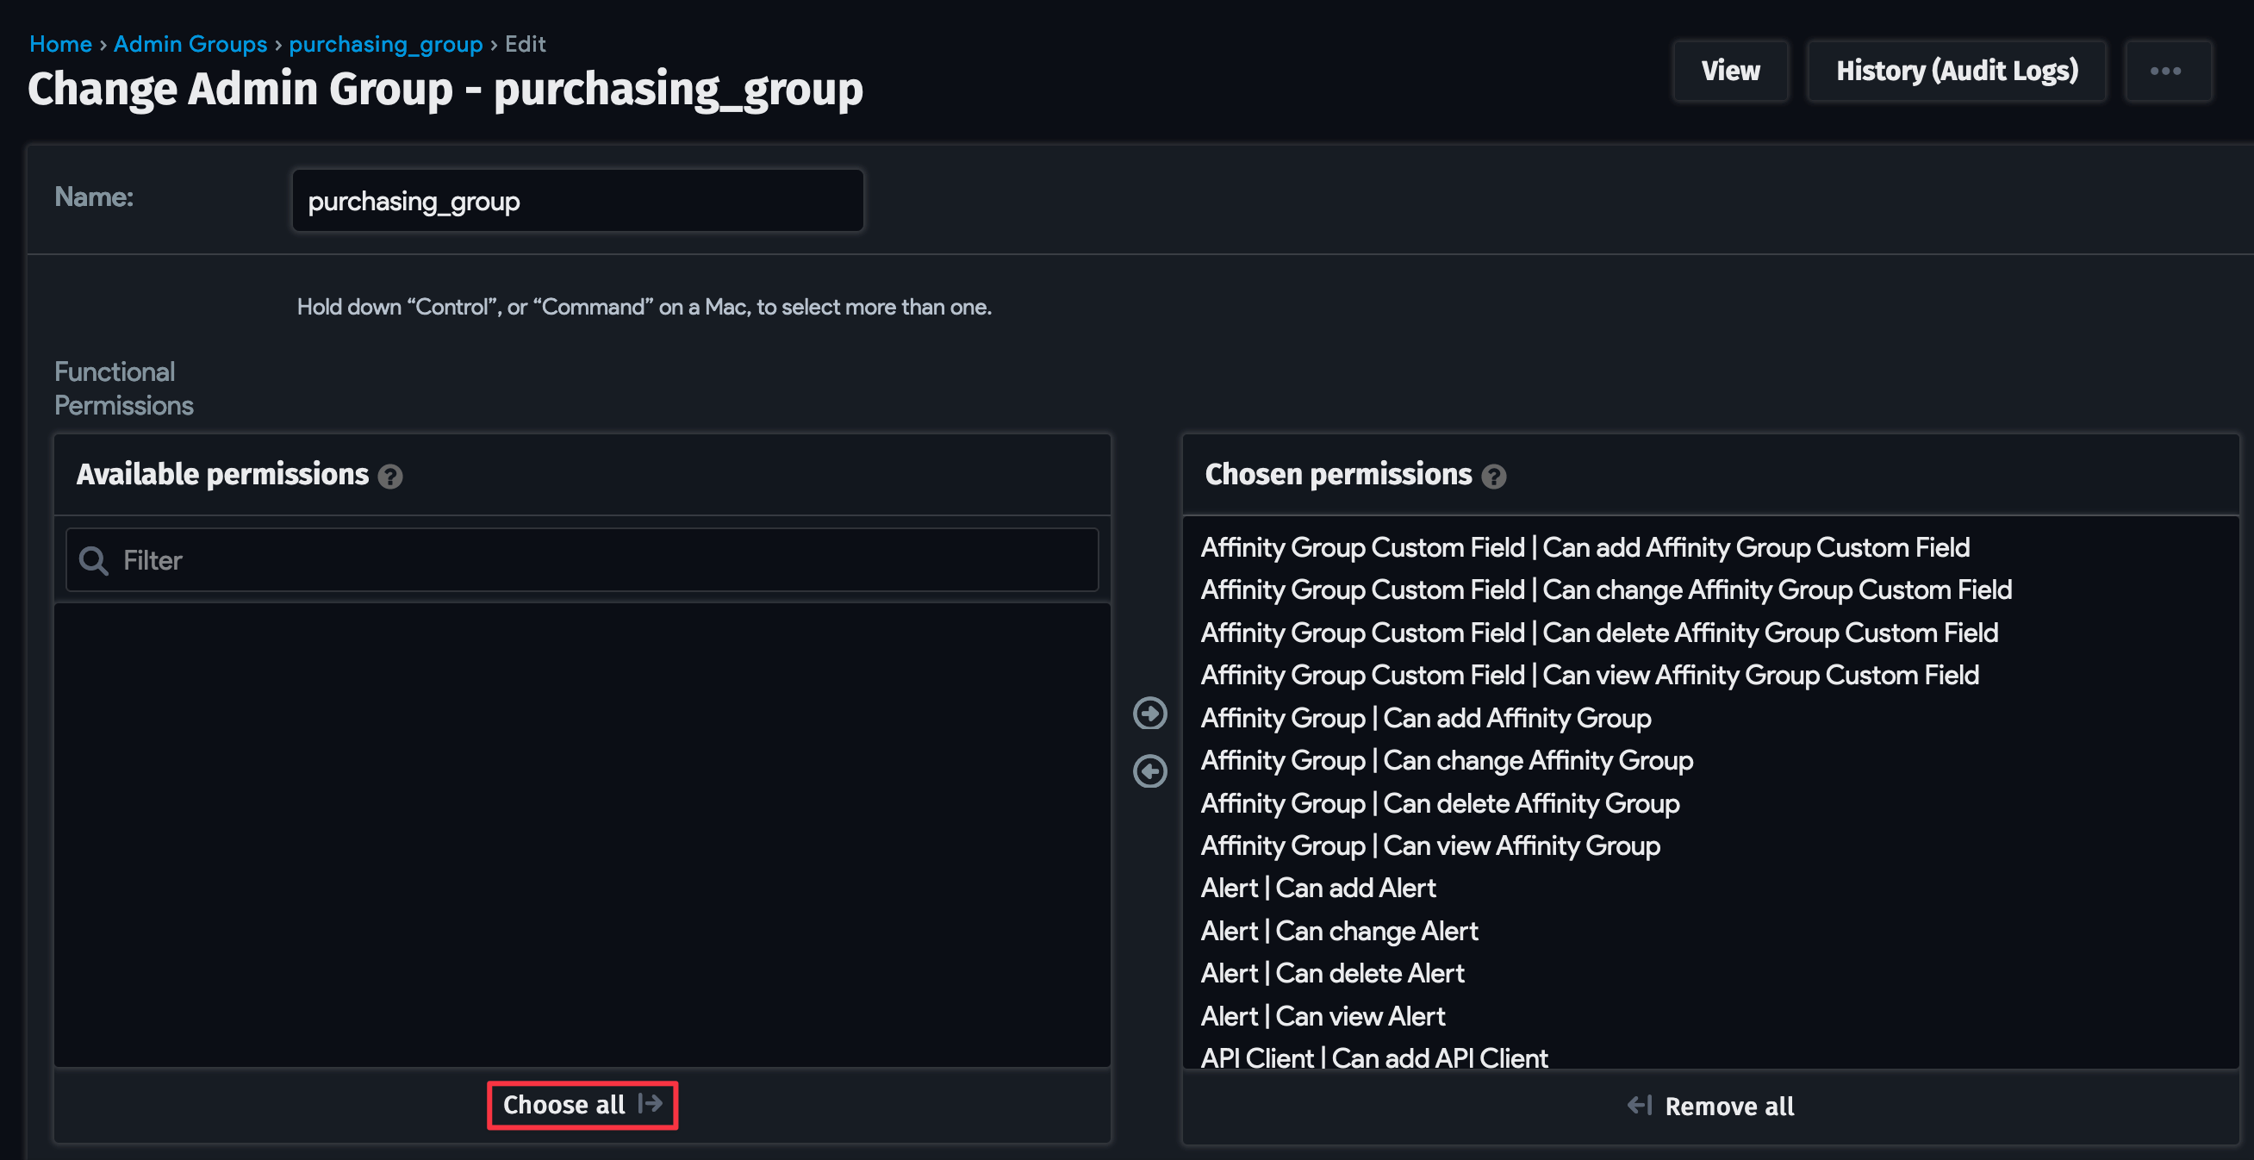Click the help icon beside Available permissions
This screenshot has height=1160, width=2254.
tap(391, 477)
